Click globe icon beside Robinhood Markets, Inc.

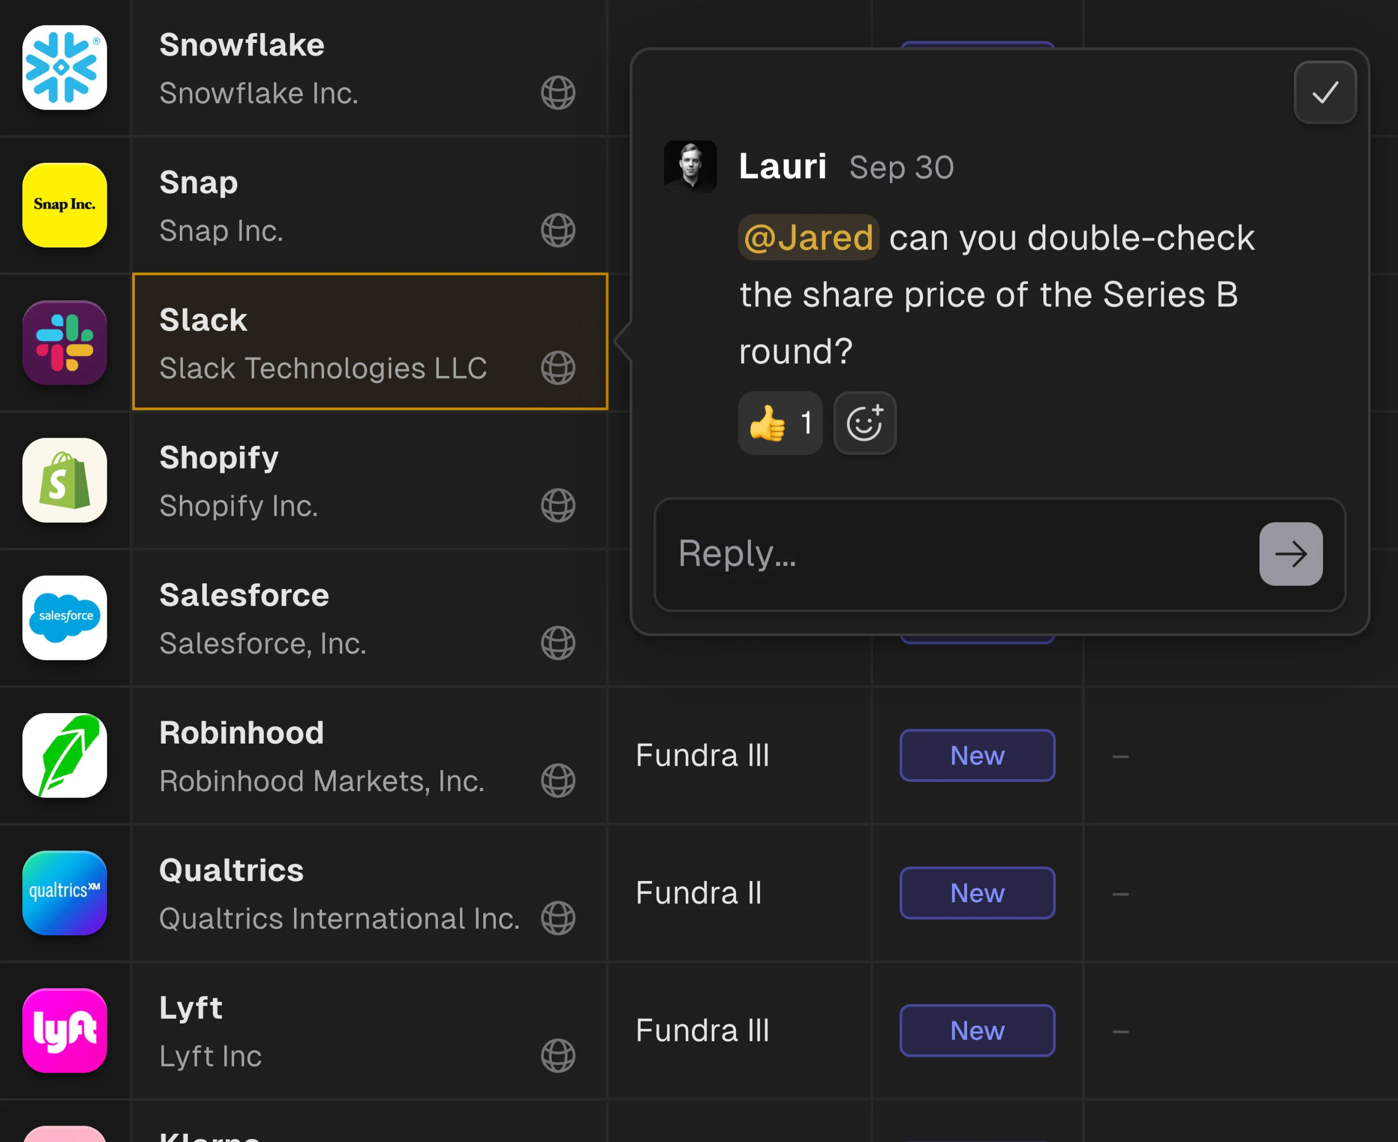558,780
